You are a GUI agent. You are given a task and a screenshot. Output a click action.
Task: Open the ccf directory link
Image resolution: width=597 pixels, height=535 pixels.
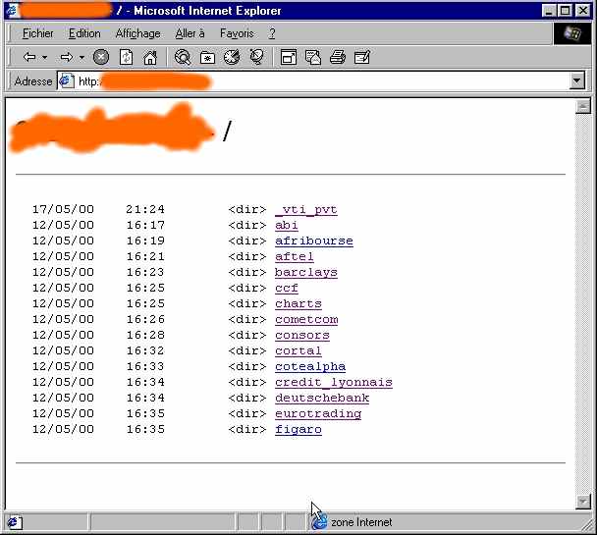287,288
